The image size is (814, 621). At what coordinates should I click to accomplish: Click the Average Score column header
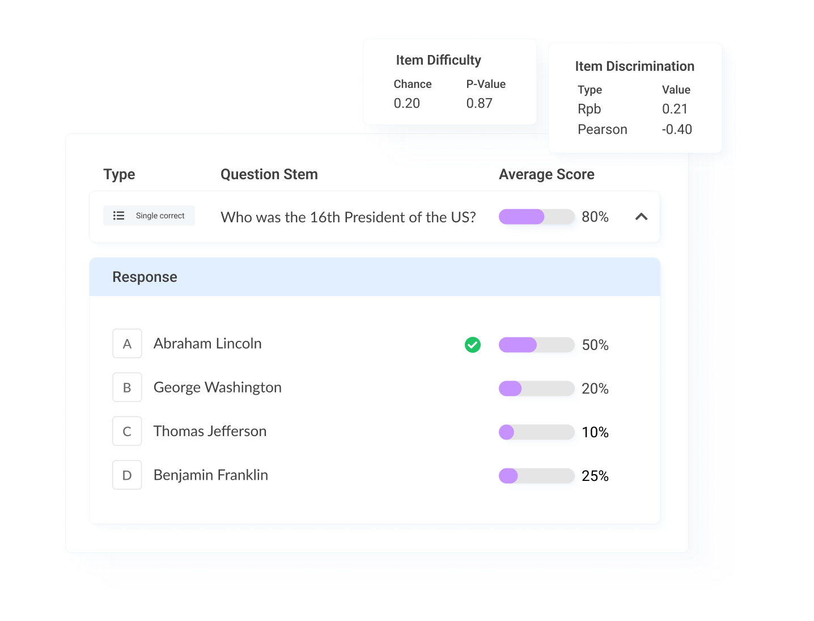coord(546,174)
